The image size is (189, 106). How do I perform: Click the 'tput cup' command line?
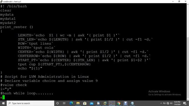coord(54,64)
